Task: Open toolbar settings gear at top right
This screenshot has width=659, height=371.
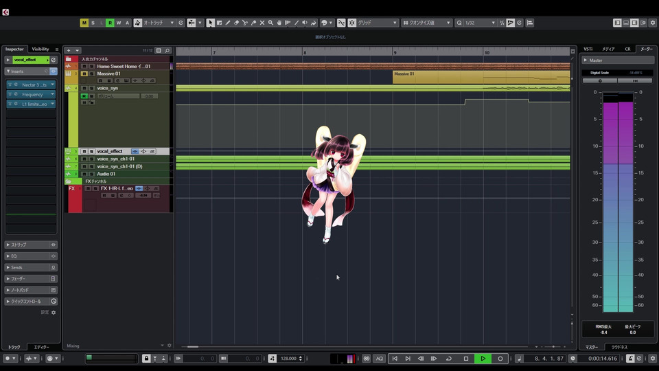Action: (653, 23)
